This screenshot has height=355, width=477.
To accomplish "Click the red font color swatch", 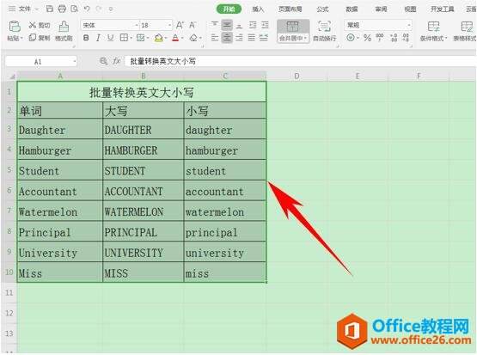I will pos(175,38).
